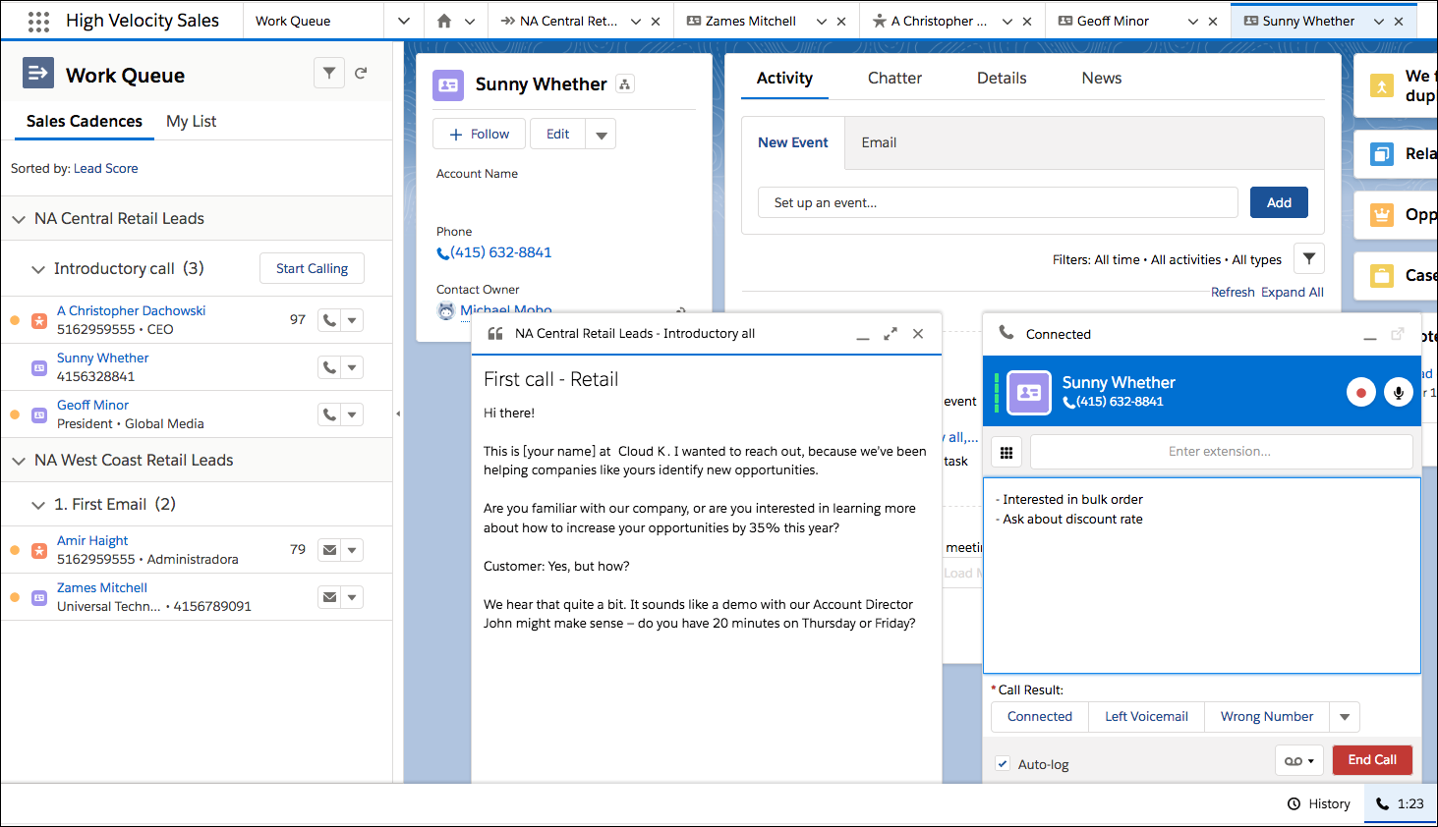Click the Lead Score sort link
This screenshot has width=1438, height=827.
[x=106, y=168]
